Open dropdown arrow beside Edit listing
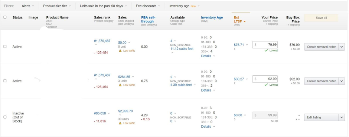The image size is (349, 137). pos(342,117)
